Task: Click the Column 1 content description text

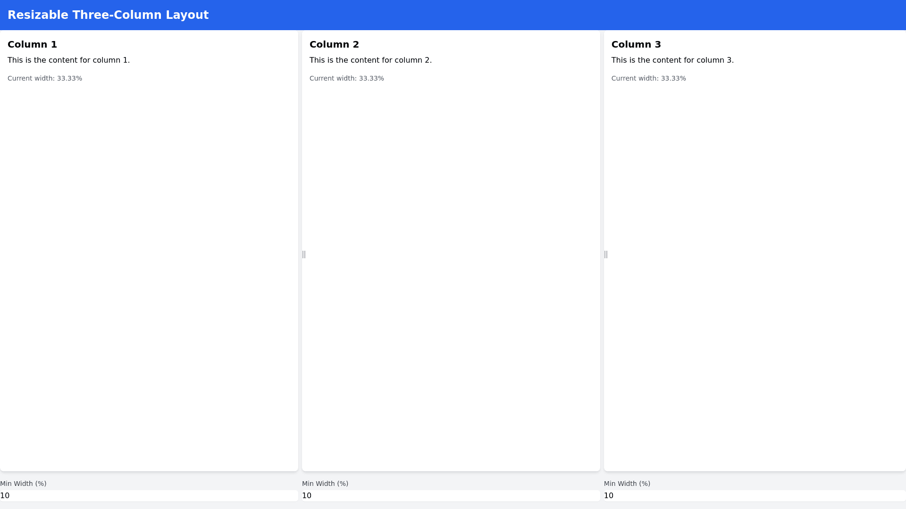Action: pyautogui.click(x=68, y=60)
